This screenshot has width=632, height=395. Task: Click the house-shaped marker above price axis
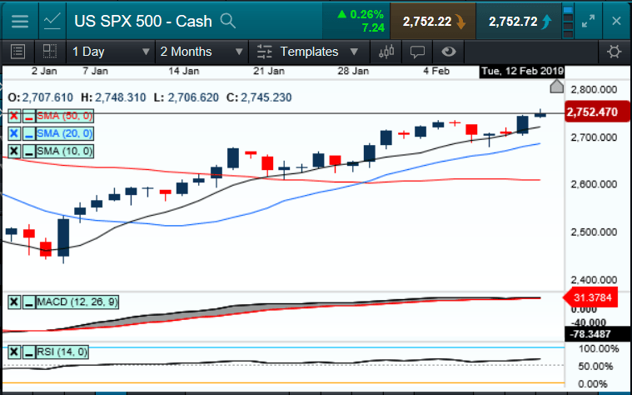[556, 87]
